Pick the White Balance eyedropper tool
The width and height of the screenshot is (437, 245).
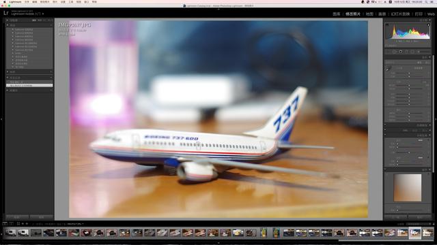[388, 69]
